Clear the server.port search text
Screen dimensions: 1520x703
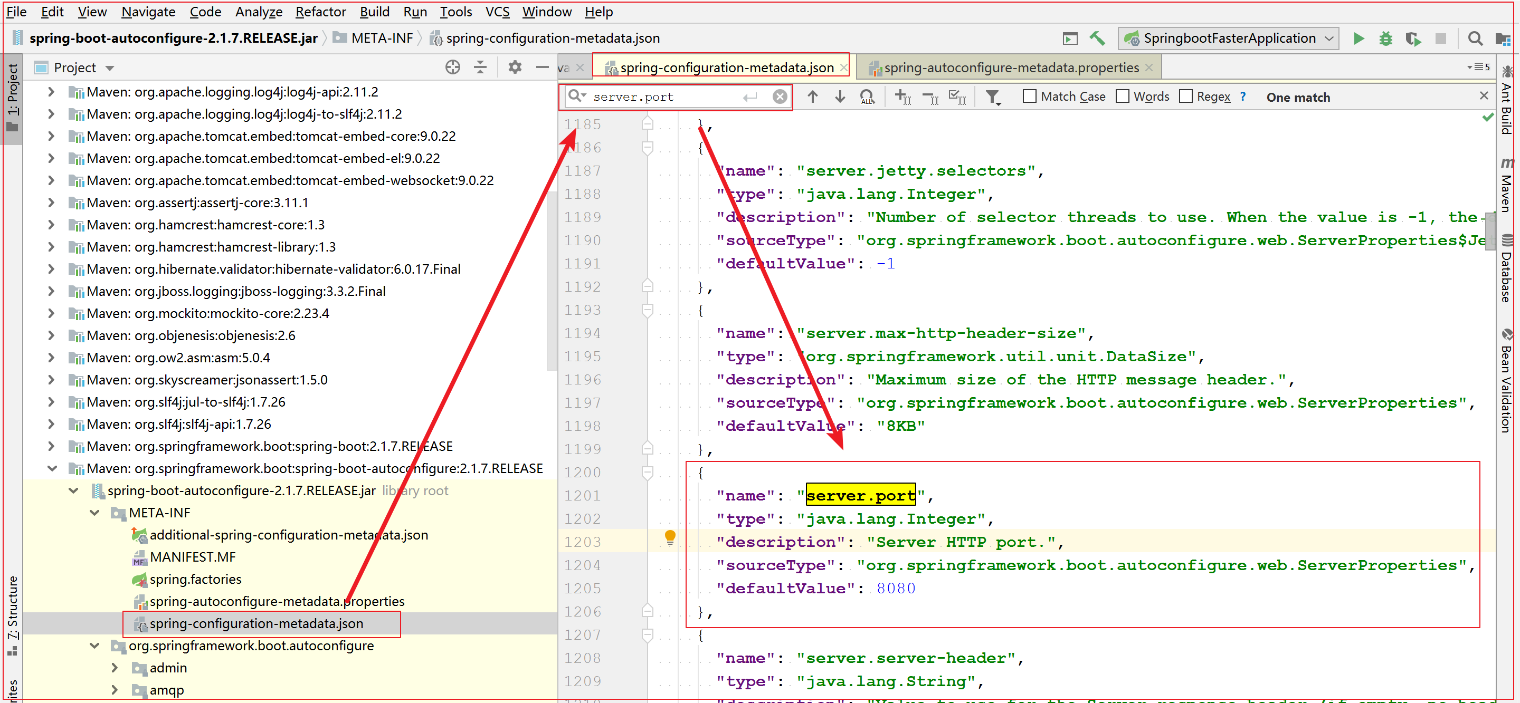point(780,97)
